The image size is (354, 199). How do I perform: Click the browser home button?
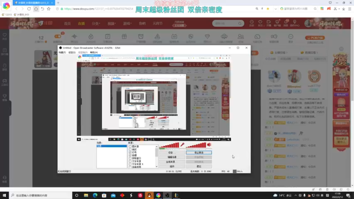click(x=36, y=9)
